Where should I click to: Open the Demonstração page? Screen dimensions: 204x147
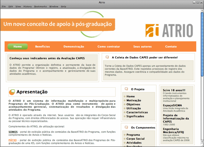tap(74, 47)
